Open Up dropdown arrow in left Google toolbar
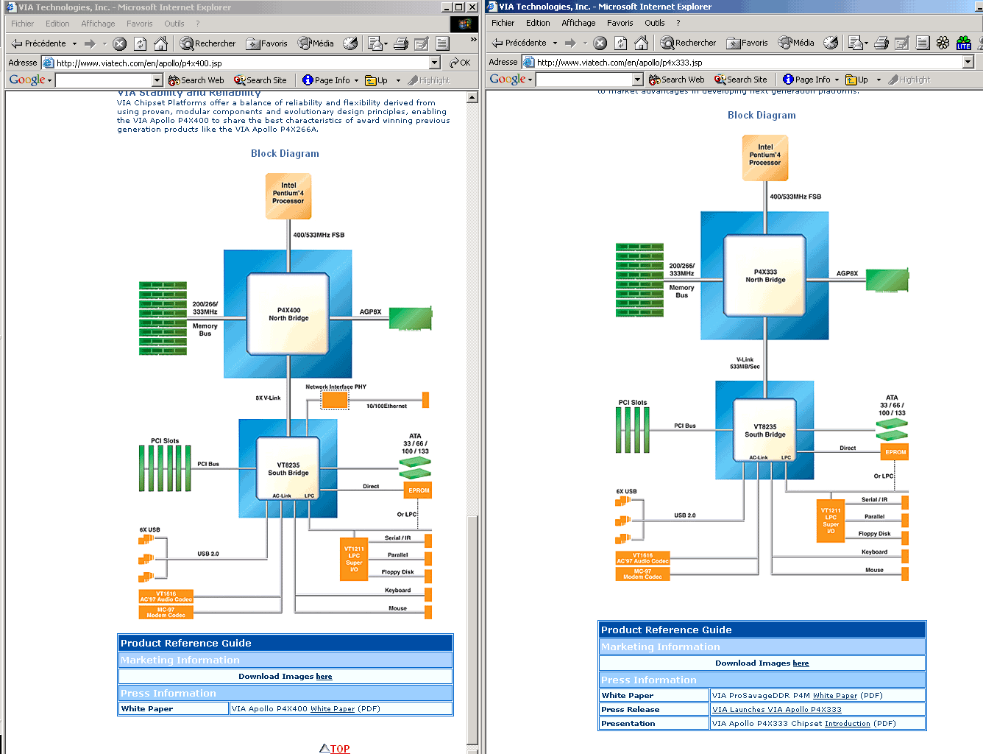 (398, 80)
